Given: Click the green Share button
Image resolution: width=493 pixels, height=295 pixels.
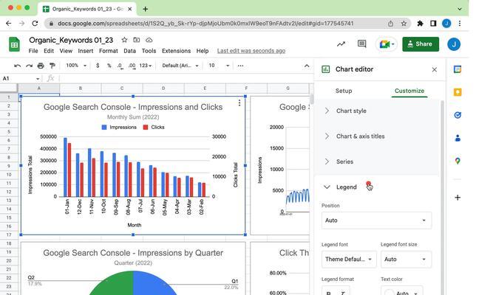Looking at the screenshot, I should click(421, 44).
